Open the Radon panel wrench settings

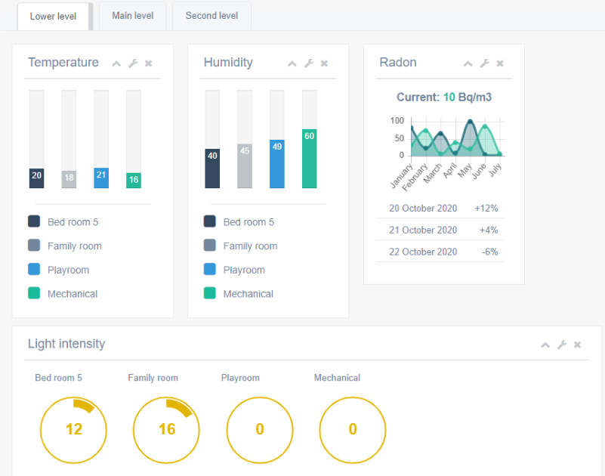[485, 63]
